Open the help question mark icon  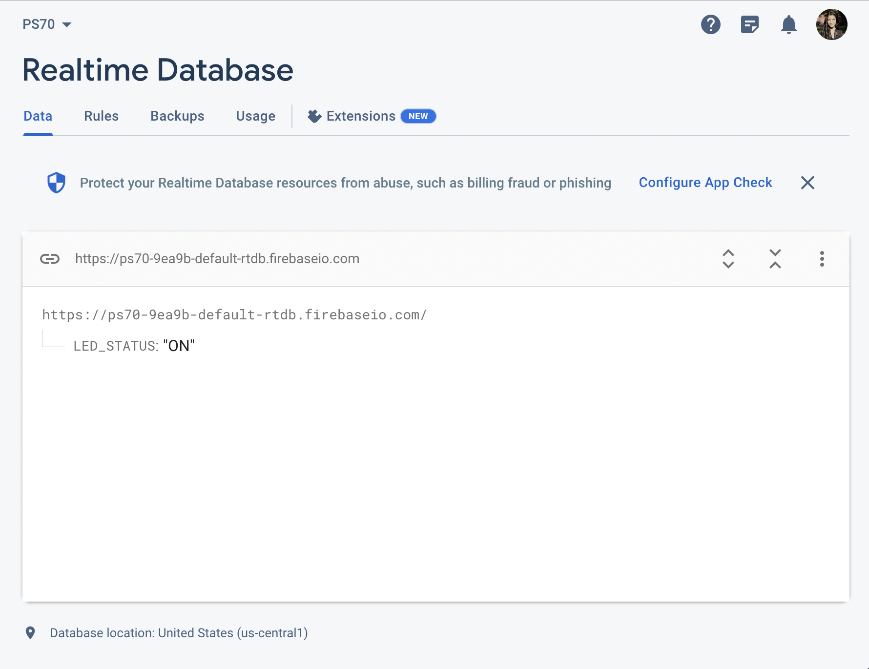(x=710, y=24)
